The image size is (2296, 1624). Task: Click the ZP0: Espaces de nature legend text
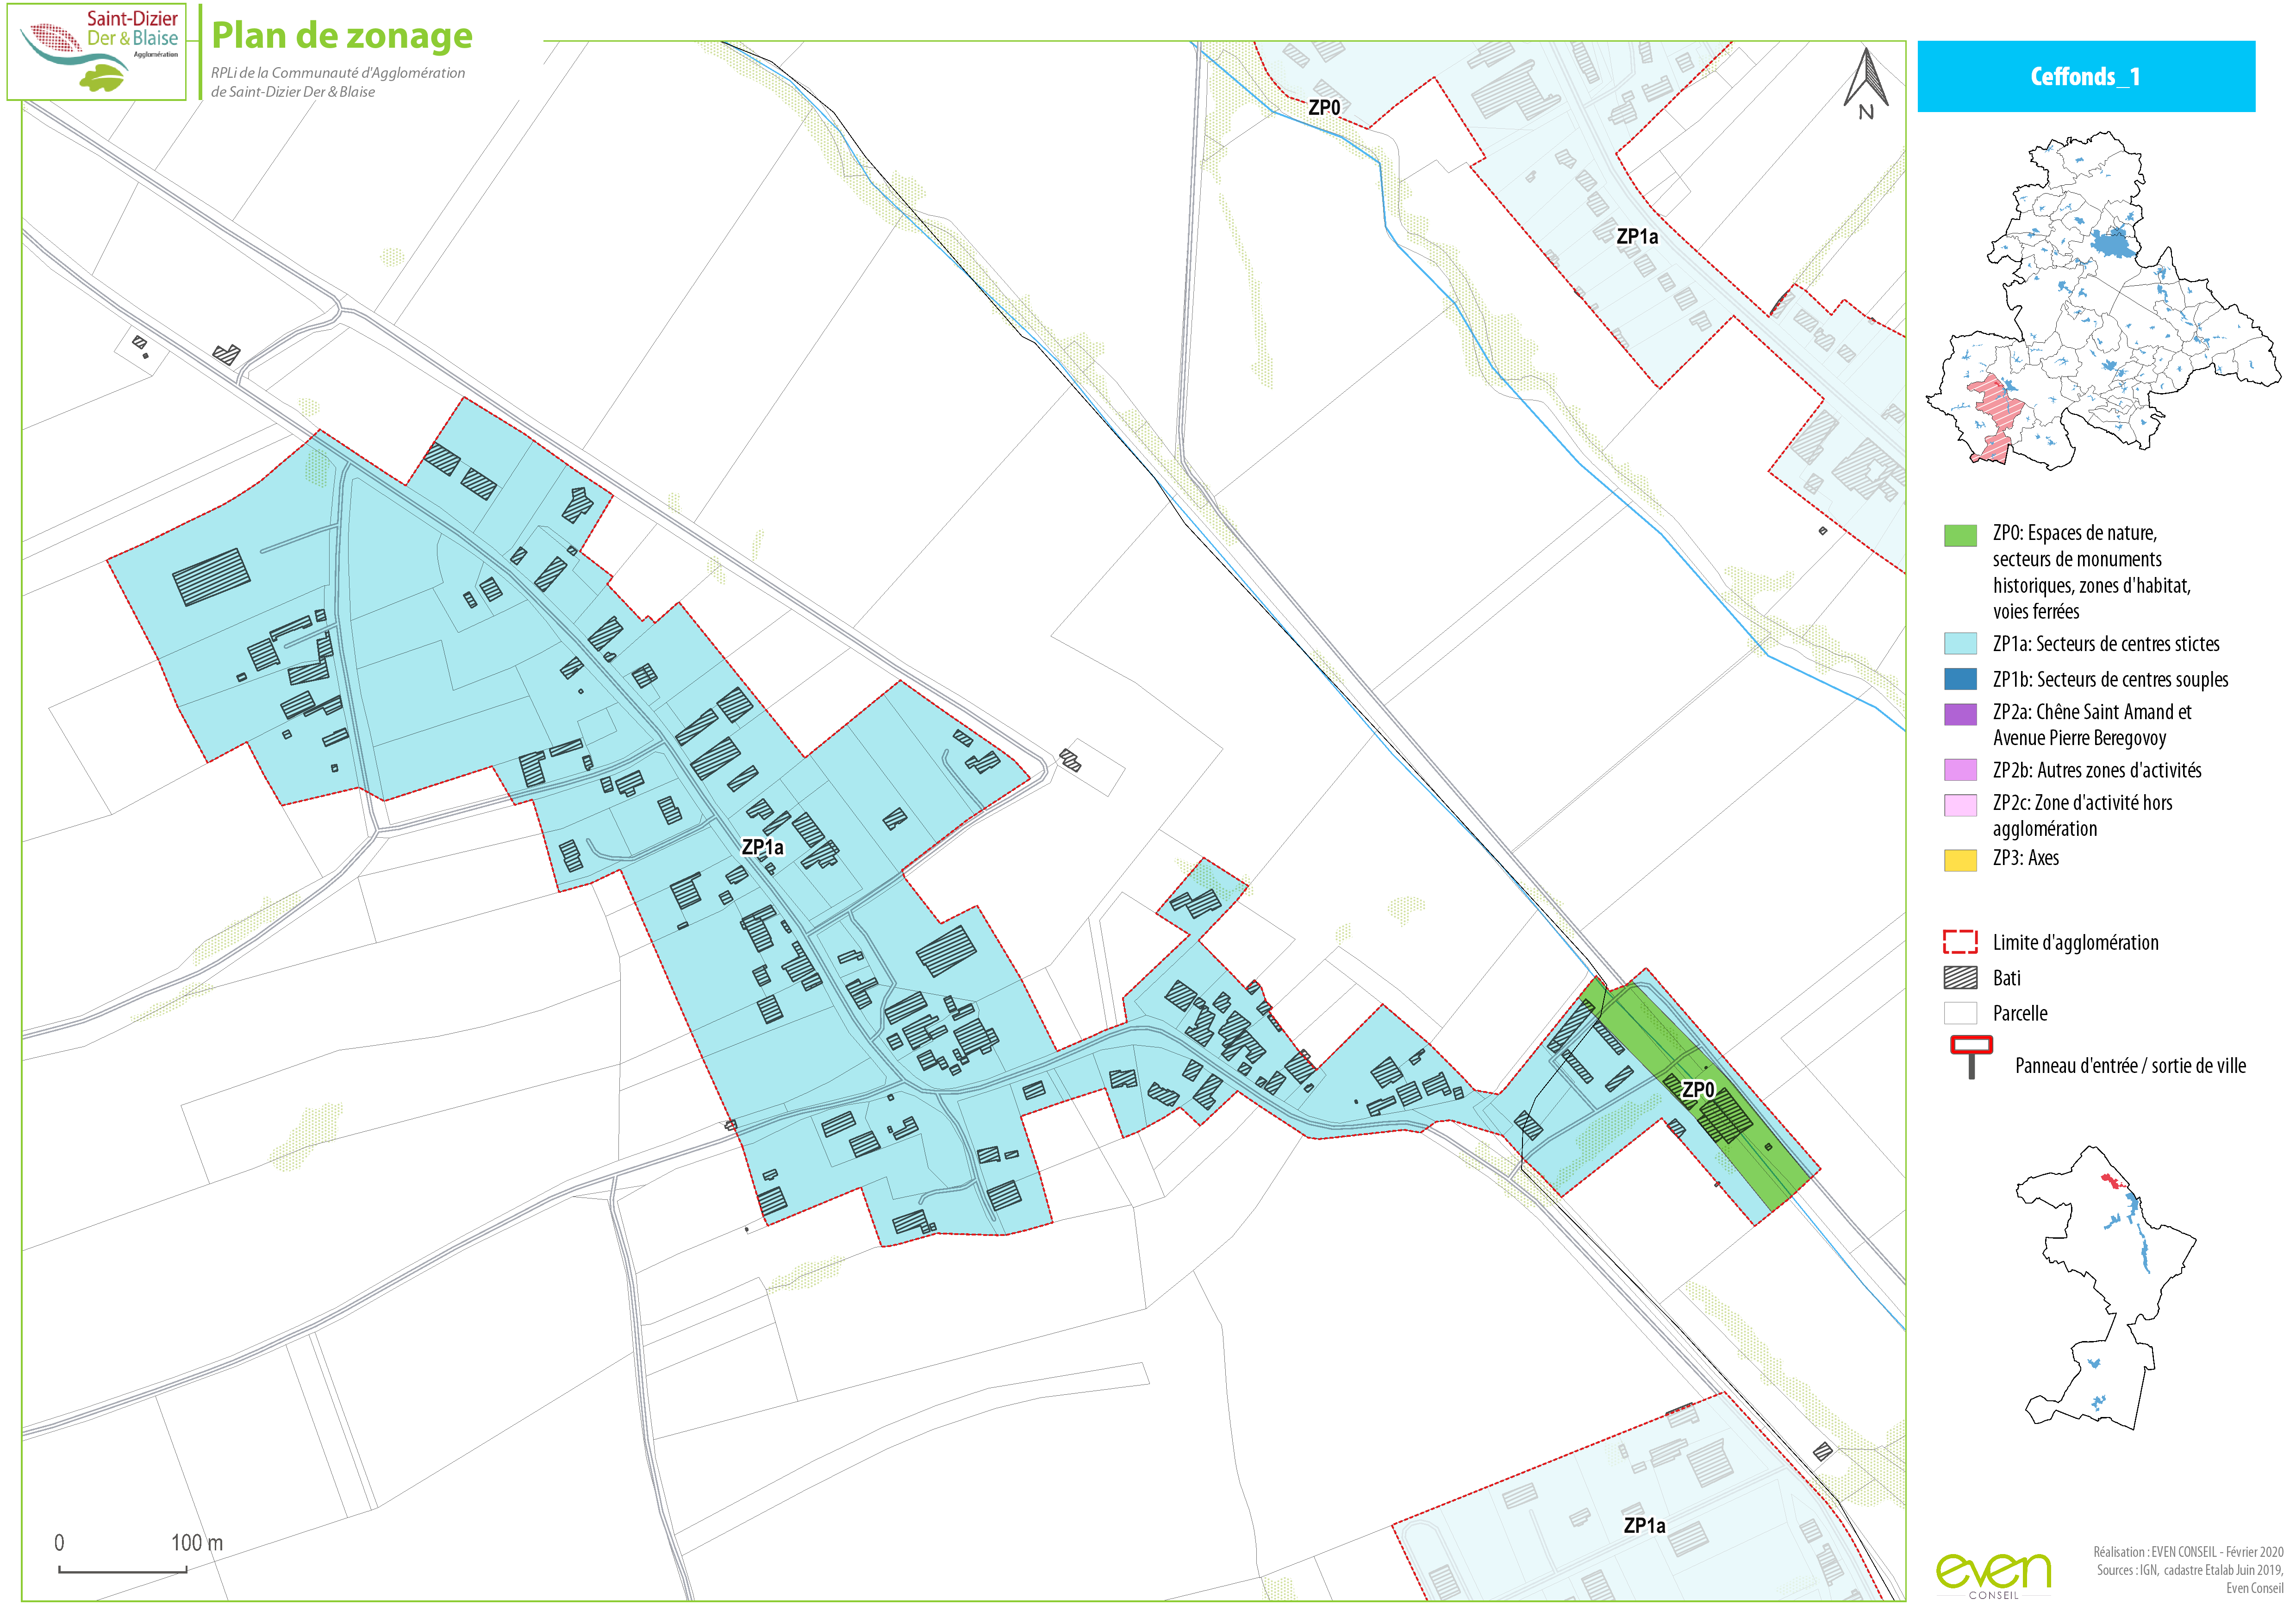[2091, 572]
